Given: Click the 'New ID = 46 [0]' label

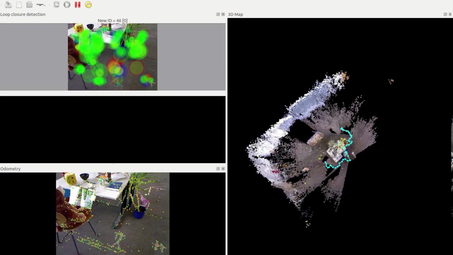Looking at the screenshot, I should (x=113, y=21).
